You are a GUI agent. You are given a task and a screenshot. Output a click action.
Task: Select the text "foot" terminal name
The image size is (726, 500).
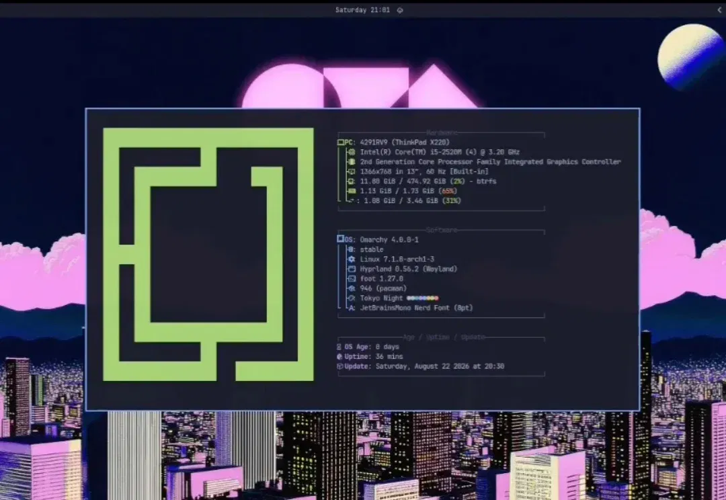[x=368, y=278]
